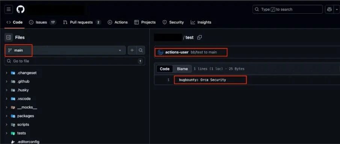Open the Projects tab

pos(145,22)
